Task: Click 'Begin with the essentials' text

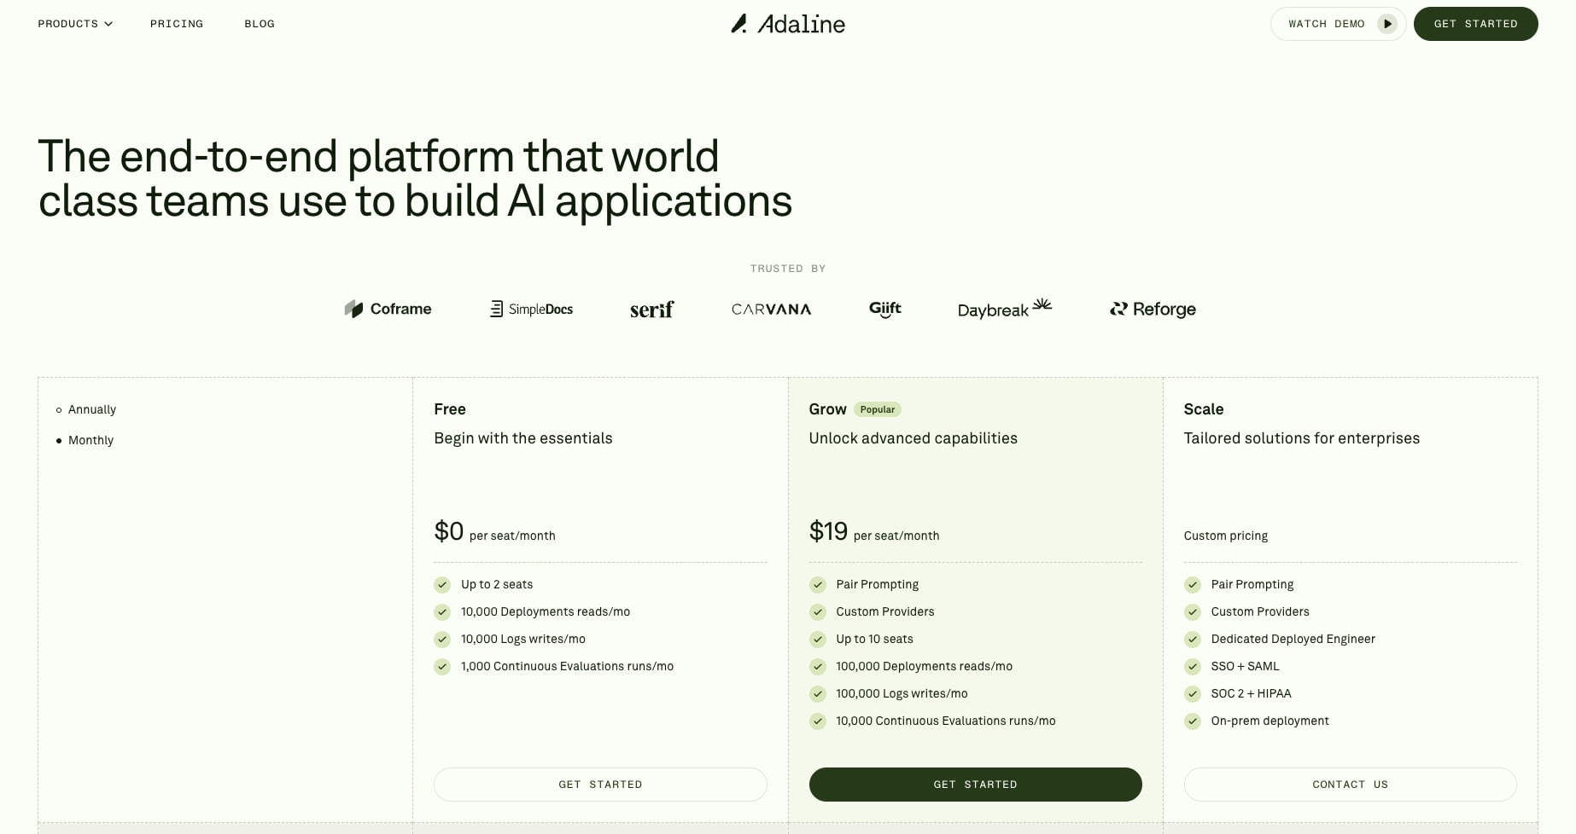Action: point(523,438)
